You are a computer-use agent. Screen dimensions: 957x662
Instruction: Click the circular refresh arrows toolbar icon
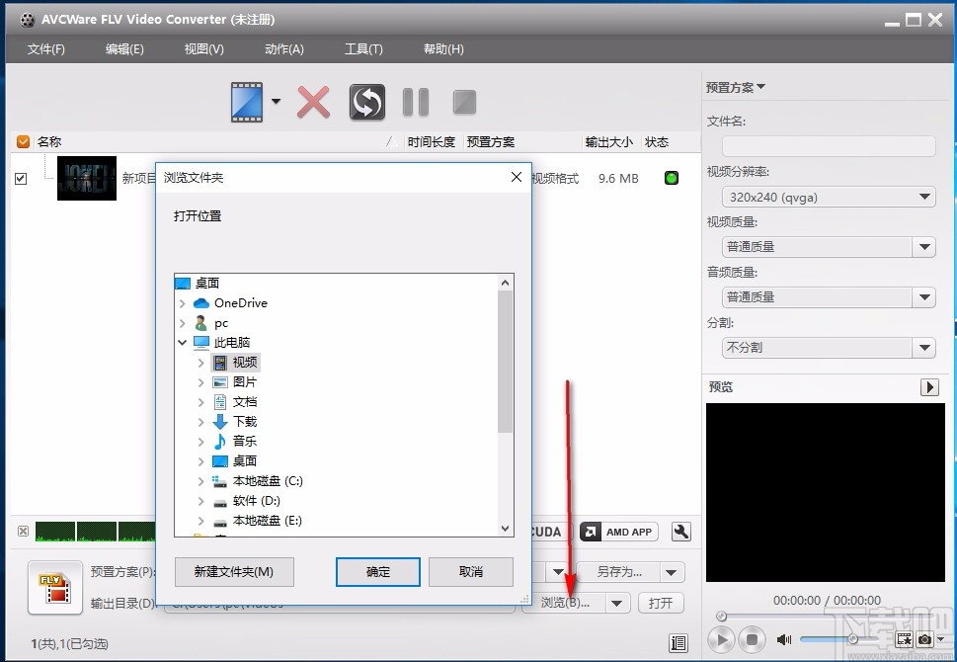pos(365,102)
